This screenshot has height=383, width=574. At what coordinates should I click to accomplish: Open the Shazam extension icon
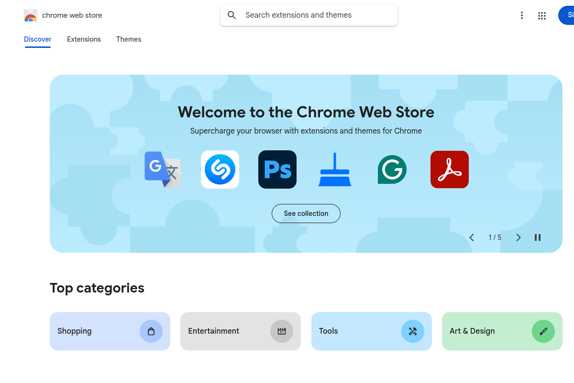pos(220,169)
